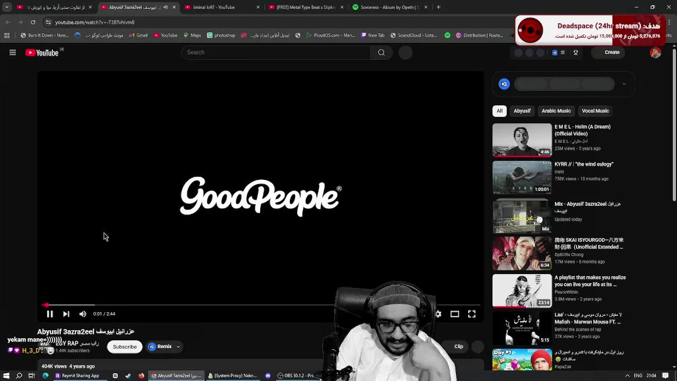
Task: Mute the tab via its speaker icon
Action: pyautogui.click(x=166, y=7)
